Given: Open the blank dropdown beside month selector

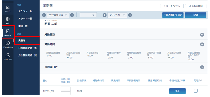Looking at the screenshot, I should [x=88, y=15].
